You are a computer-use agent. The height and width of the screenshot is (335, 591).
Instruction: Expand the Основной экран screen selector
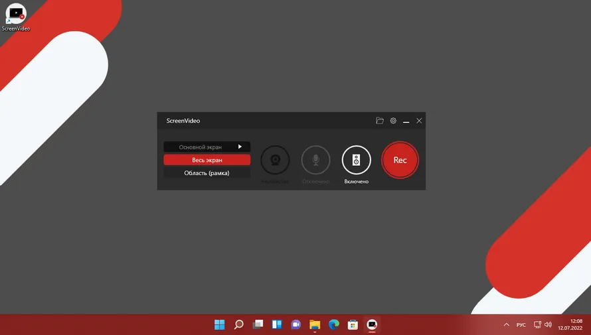click(207, 147)
